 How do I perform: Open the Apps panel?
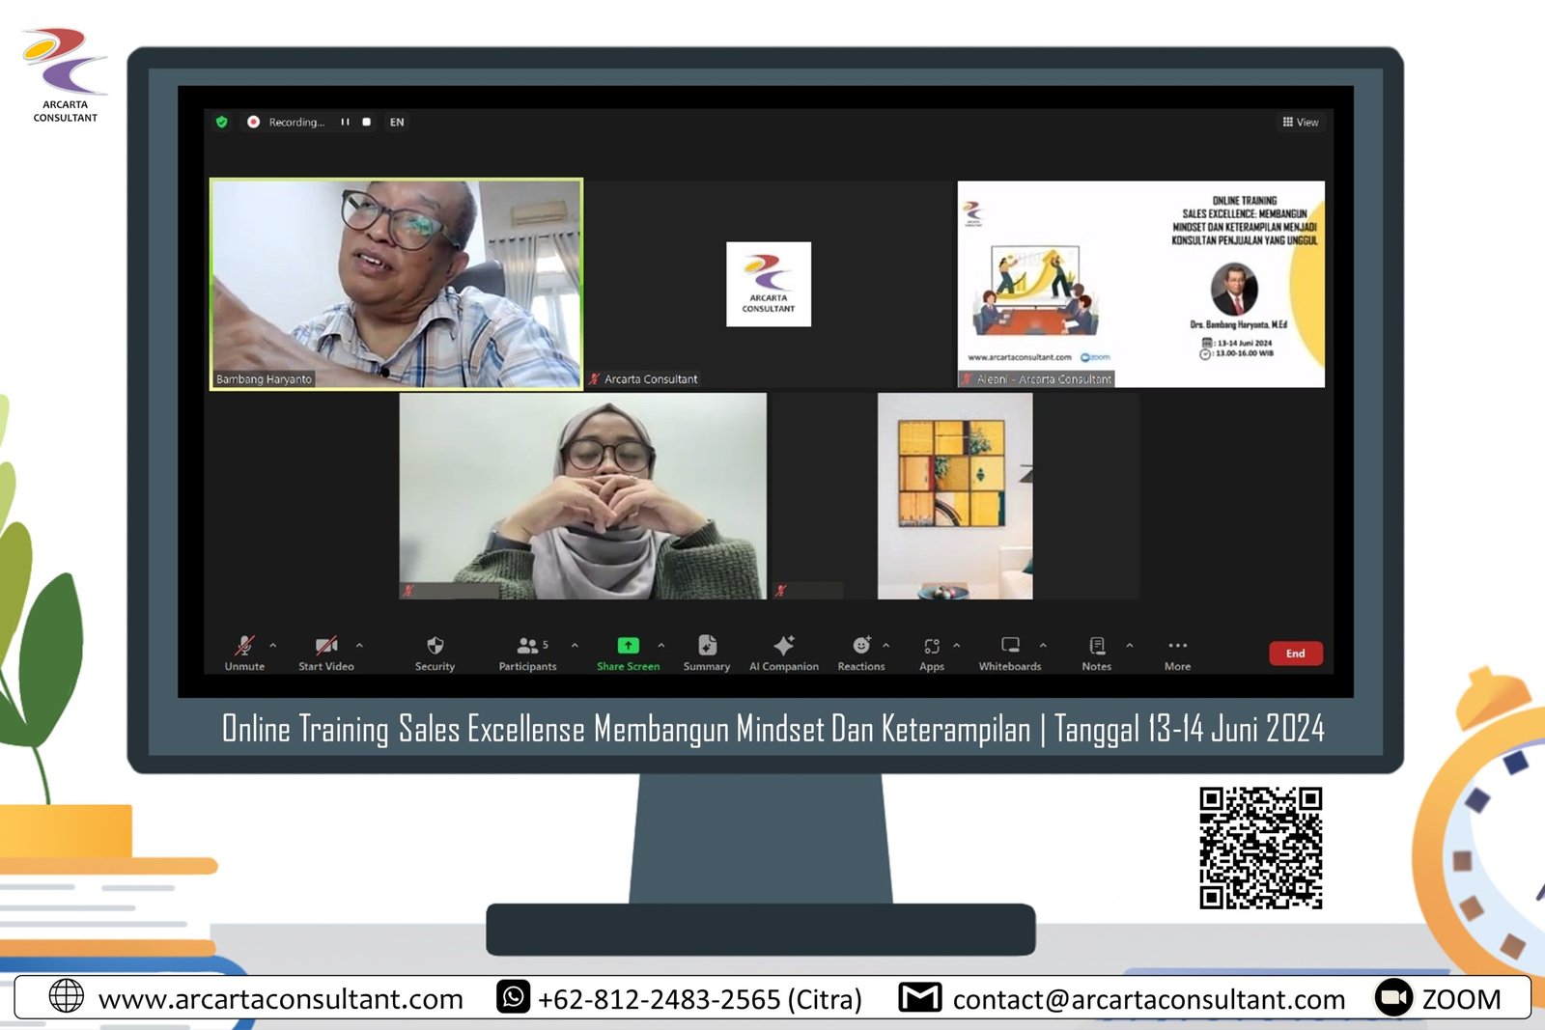coord(931,652)
